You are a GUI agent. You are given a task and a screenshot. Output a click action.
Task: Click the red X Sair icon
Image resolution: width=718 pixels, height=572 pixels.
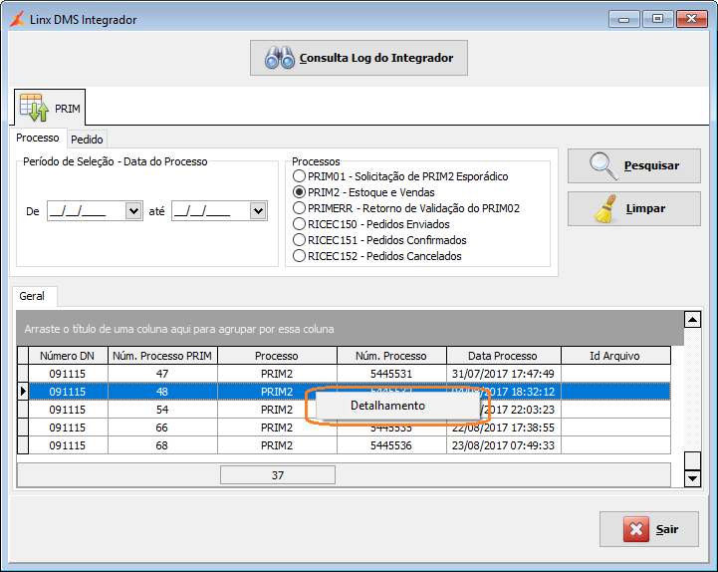click(636, 529)
